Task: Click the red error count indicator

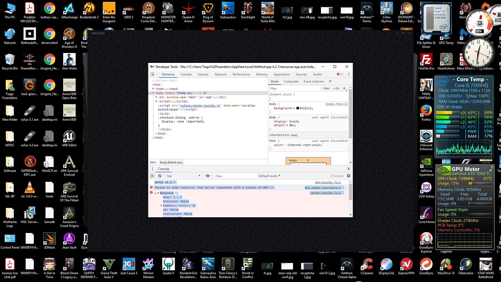Action: pos(339,74)
